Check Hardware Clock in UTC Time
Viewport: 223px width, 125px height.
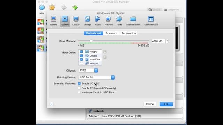(79, 92)
